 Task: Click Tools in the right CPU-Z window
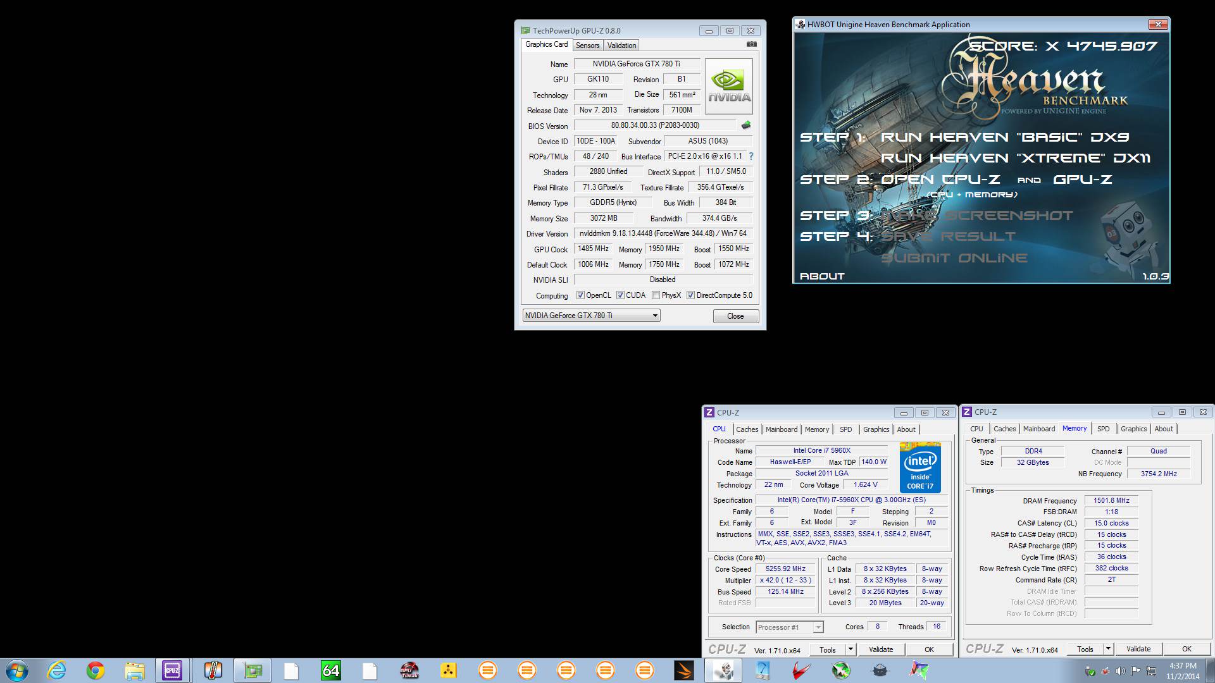click(x=1085, y=649)
